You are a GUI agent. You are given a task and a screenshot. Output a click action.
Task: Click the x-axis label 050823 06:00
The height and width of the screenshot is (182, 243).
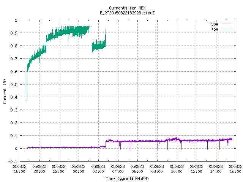137,169
